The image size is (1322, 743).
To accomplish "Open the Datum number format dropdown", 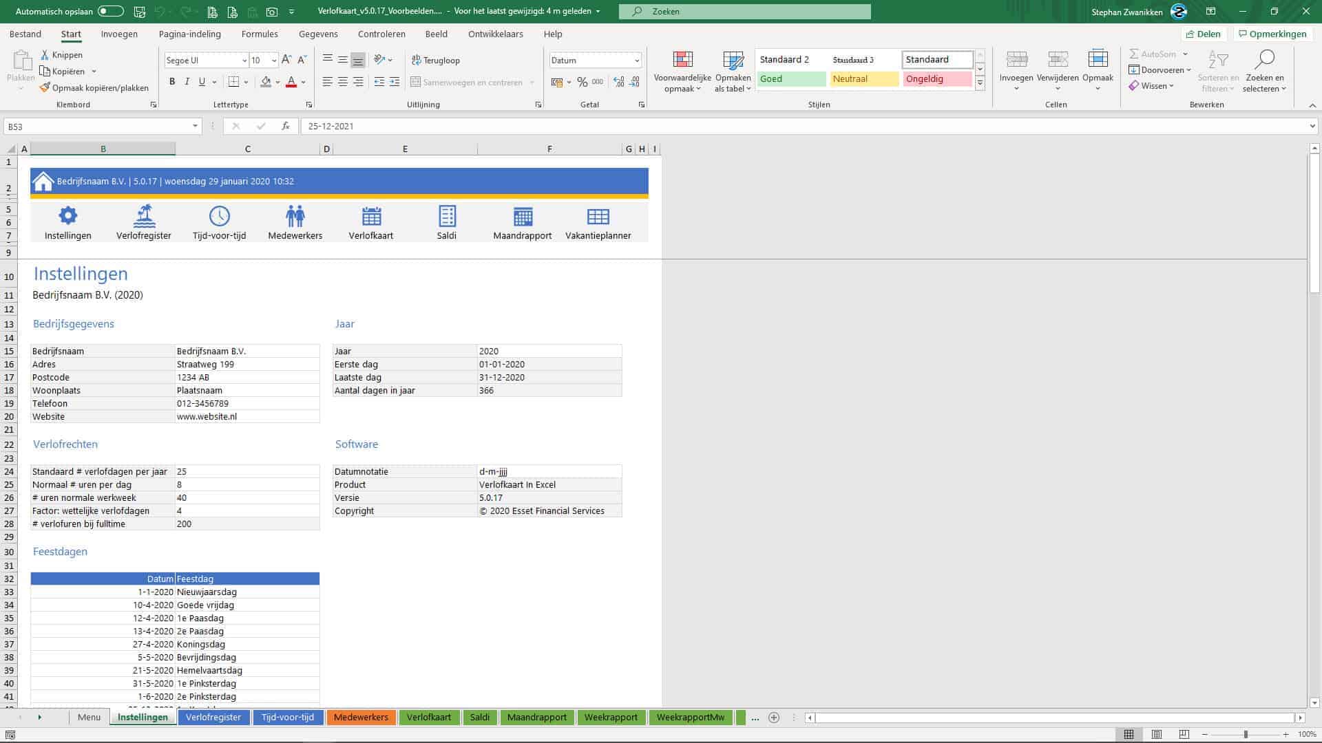I will (x=636, y=61).
